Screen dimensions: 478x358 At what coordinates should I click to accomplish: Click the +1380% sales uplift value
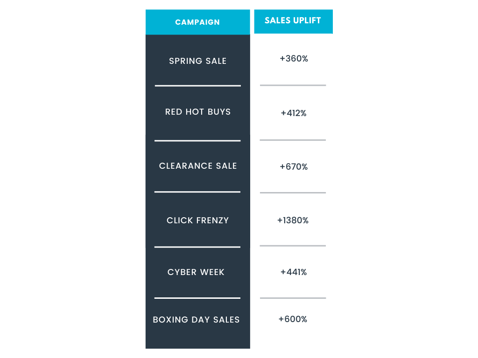[293, 220]
